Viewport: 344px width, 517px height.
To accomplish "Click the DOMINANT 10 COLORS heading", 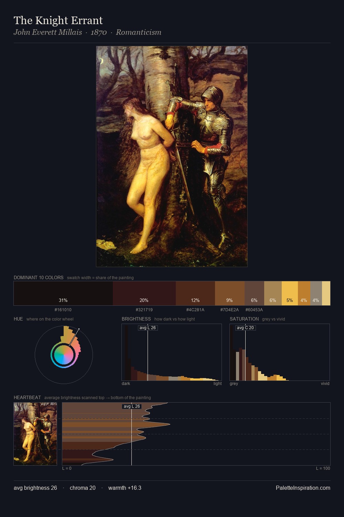I will 39,277.
